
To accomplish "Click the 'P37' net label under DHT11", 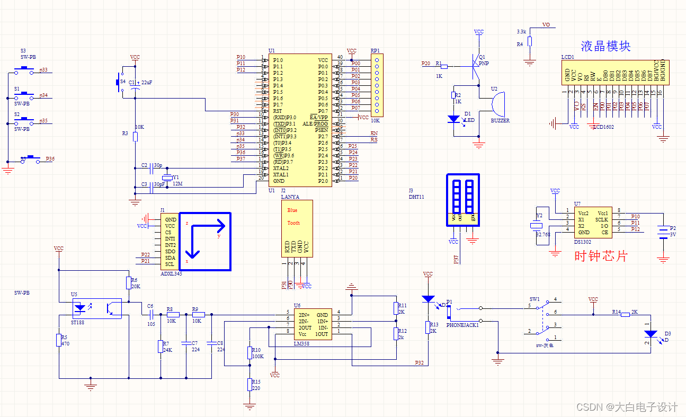I will point(456,259).
